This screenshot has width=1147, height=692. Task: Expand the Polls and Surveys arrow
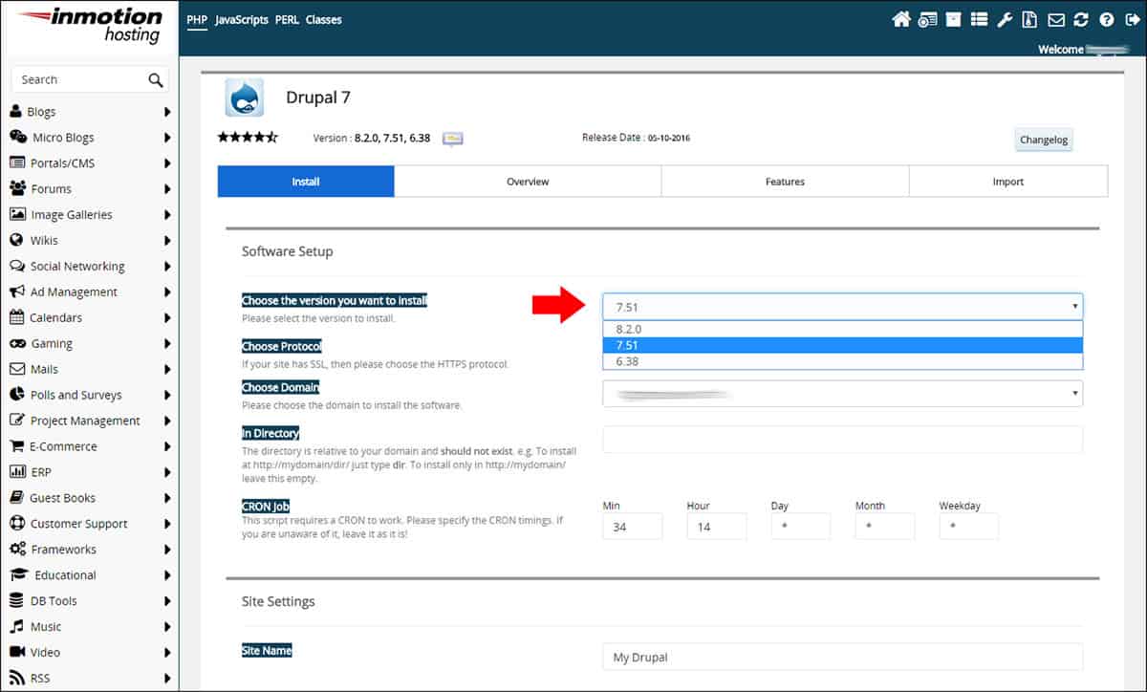(167, 396)
